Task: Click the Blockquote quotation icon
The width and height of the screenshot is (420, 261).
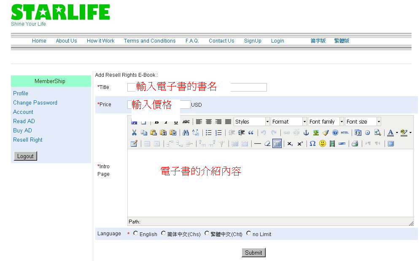Action: [251, 132]
